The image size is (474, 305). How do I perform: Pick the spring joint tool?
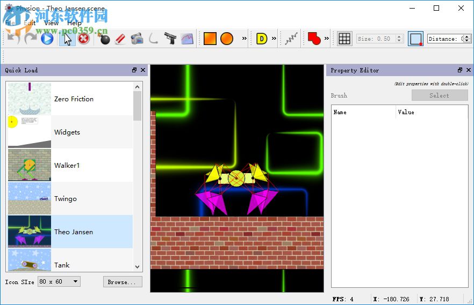(x=292, y=39)
